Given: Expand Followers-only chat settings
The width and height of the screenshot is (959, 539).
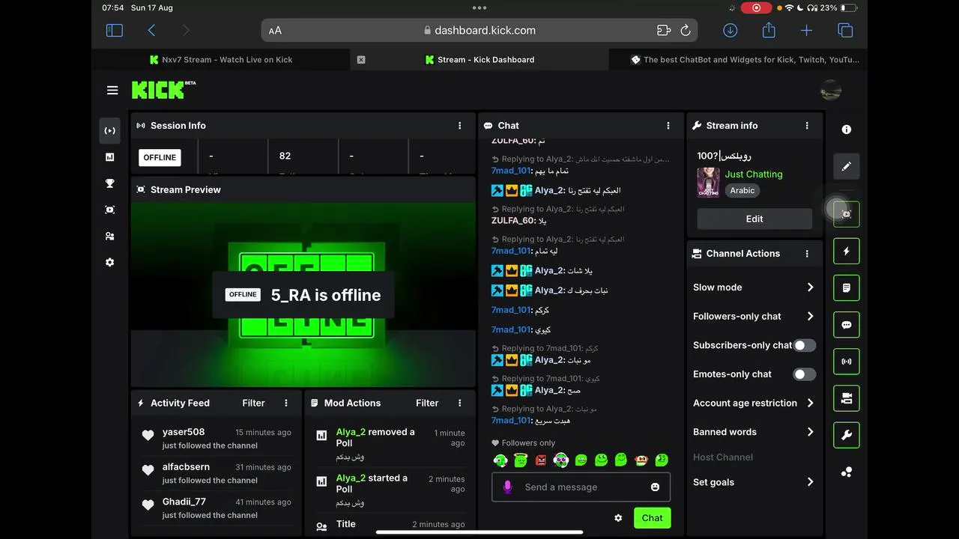Looking at the screenshot, I should coord(754,316).
